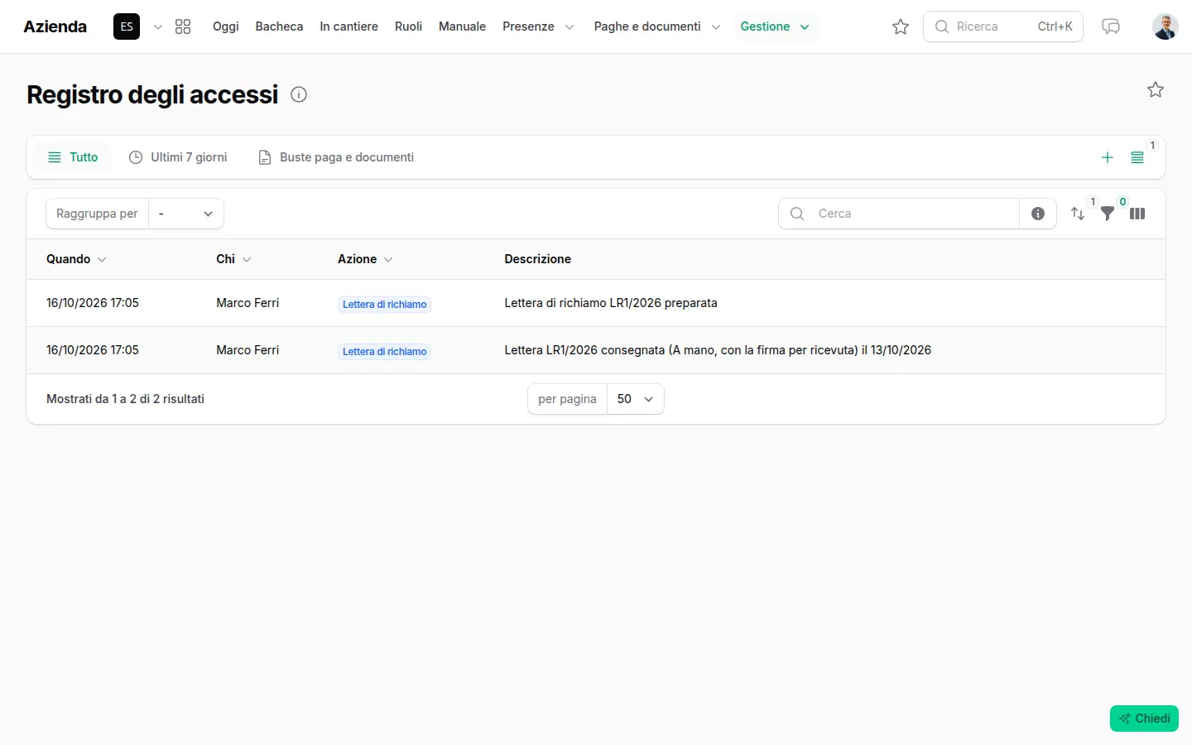Click Lettera di richiamo tag in 'consegnata' row
The height and width of the screenshot is (745, 1192).
tap(385, 352)
